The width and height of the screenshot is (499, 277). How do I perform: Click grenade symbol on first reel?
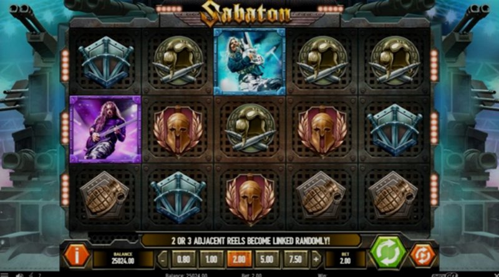[x=105, y=195]
